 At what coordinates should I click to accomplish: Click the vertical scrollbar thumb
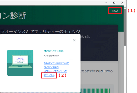point(125,27)
